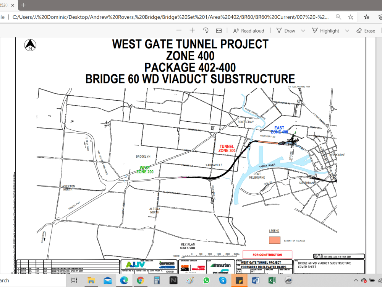Open Skype from the taskbar
This screenshot has height=287, width=382.
pos(223,280)
